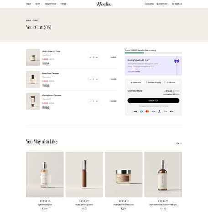Click the purple gift bow icon
Viewport: 208px width, 221px height.
coord(177,61)
